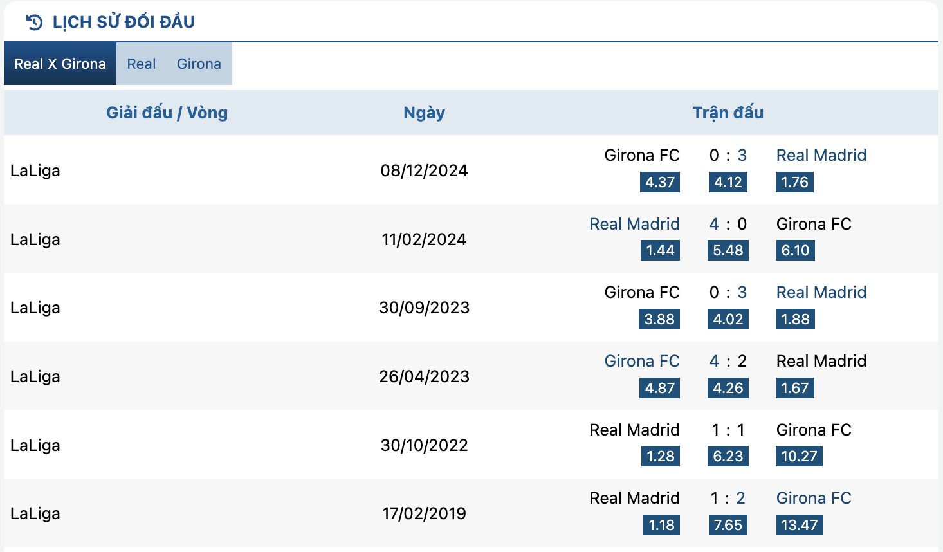Open Real Madrid link in 30/09/2023 match
Screen dimensions: 943x552
821,292
